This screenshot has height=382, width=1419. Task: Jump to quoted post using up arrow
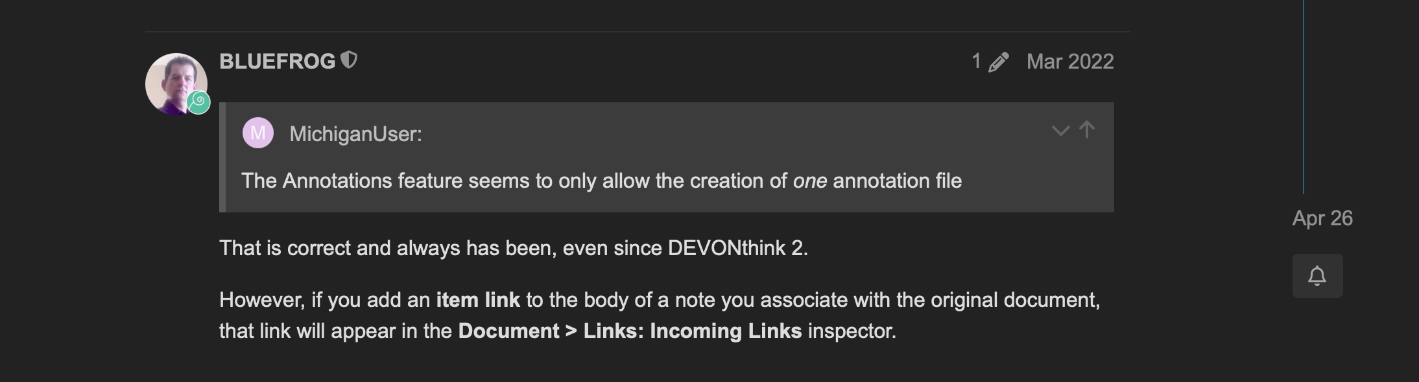pyautogui.click(x=1087, y=130)
